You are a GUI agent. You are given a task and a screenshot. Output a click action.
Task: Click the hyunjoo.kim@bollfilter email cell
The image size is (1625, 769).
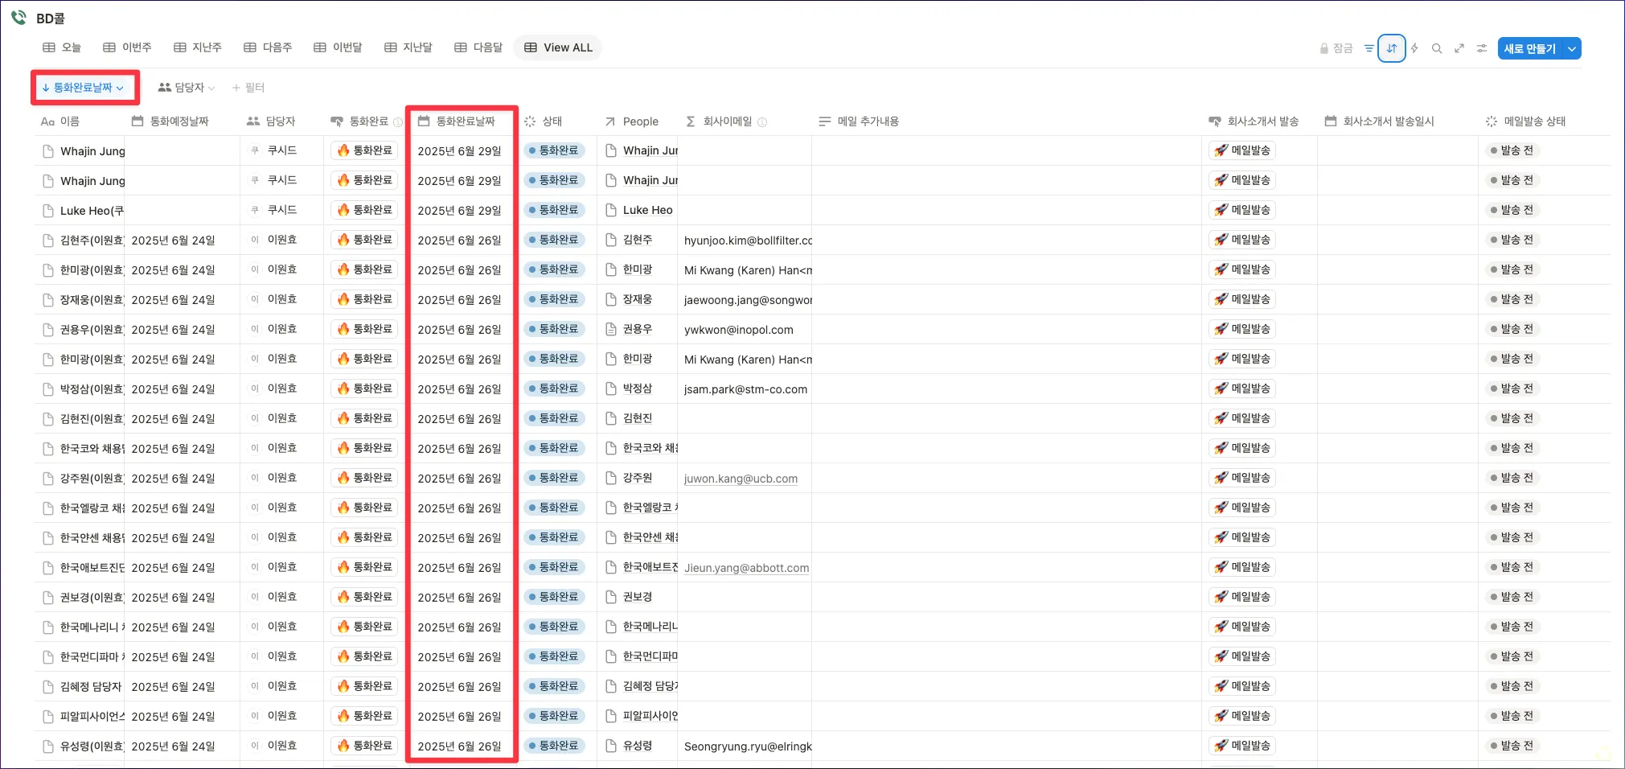(x=745, y=241)
